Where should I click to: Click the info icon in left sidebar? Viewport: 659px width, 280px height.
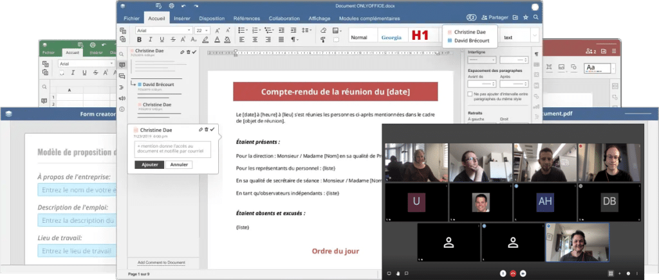pyautogui.click(x=122, y=109)
